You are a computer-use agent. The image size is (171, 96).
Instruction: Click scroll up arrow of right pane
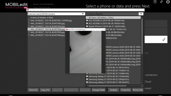click(x=142, y=18)
